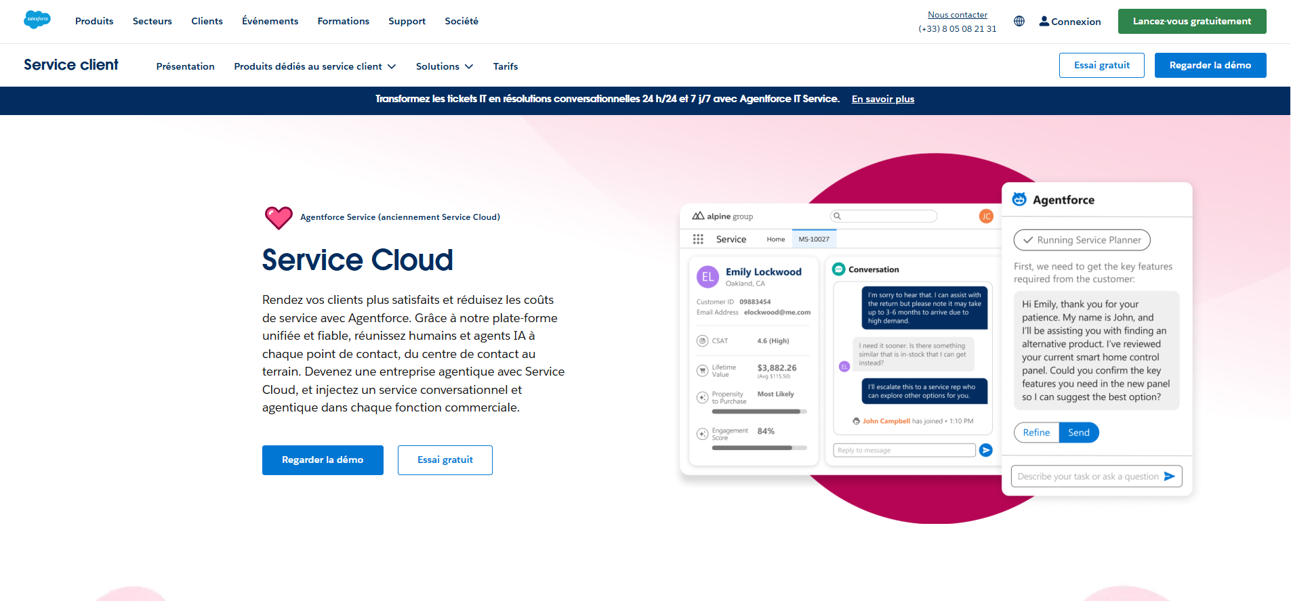Click the Reply to message field
The width and height of the screenshot is (1291, 601).
(x=904, y=450)
